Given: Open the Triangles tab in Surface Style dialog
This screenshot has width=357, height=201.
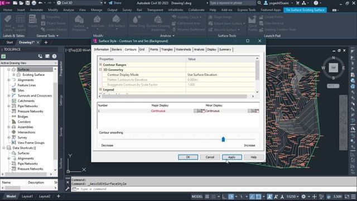Looking at the screenshot, I should pyautogui.click(x=167, y=50).
